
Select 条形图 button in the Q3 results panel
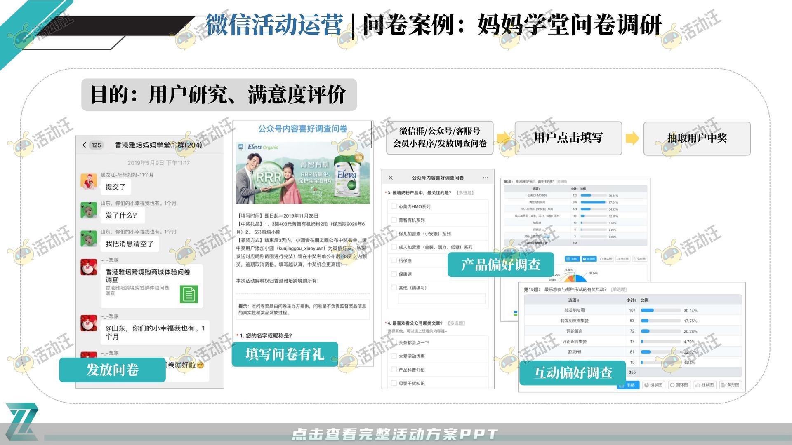pyautogui.click(x=640, y=259)
